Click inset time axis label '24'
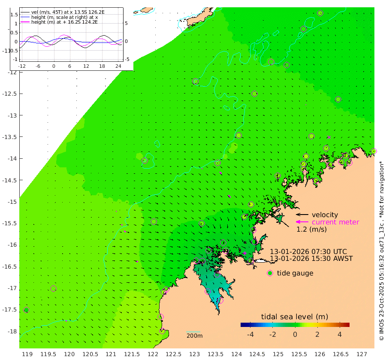This screenshot has width=386, height=363. coord(118,66)
